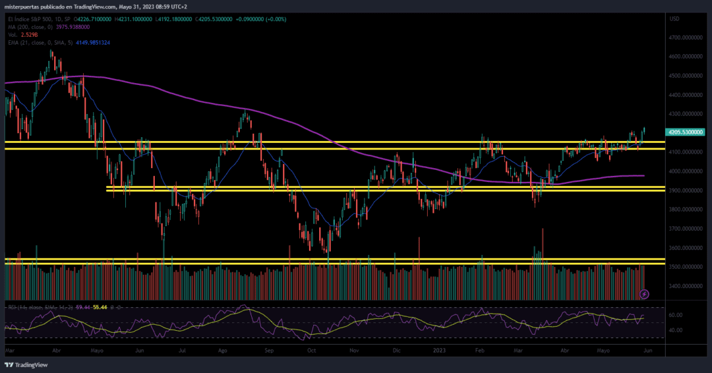Click the green 4205.53 current price label
Image resolution: width=712 pixels, height=373 pixels.
click(x=685, y=132)
